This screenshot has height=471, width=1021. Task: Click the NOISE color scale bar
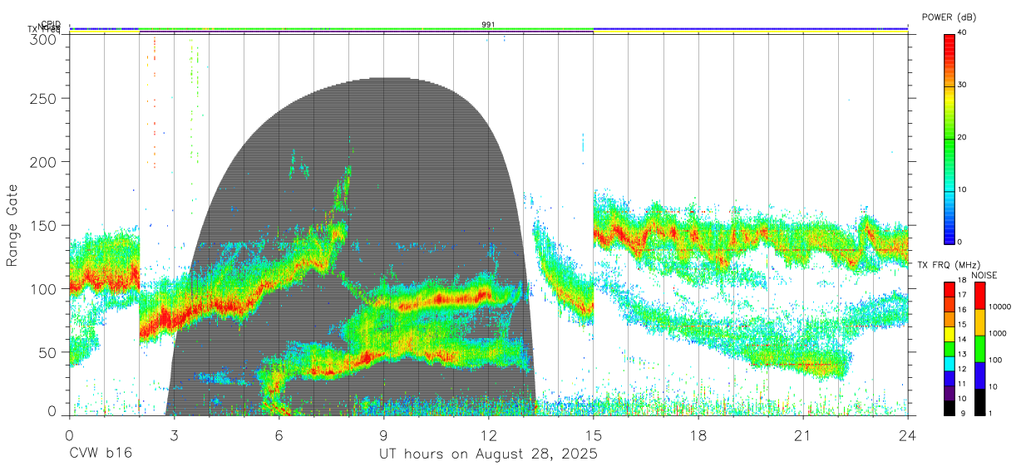click(979, 348)
